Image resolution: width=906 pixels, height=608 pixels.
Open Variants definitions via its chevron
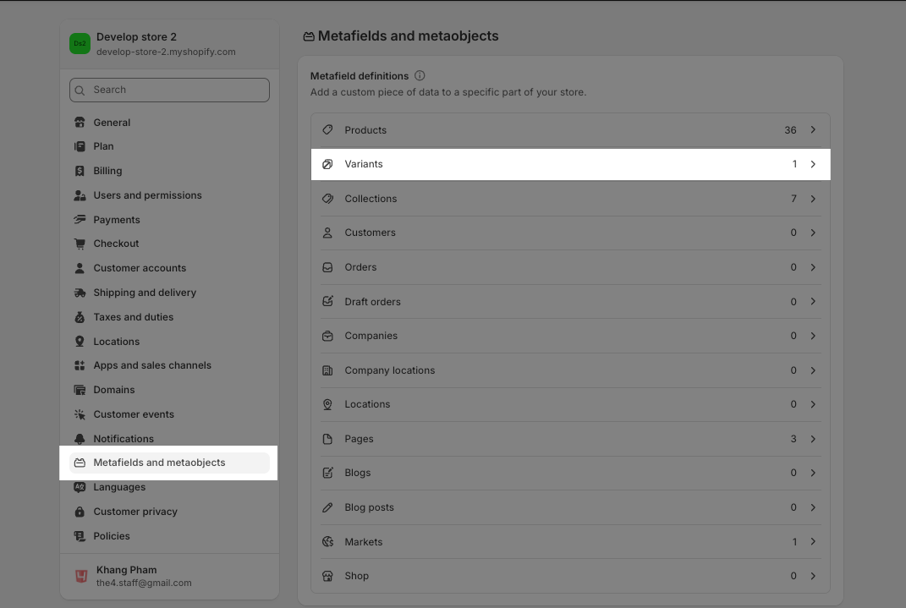point(813,164)
